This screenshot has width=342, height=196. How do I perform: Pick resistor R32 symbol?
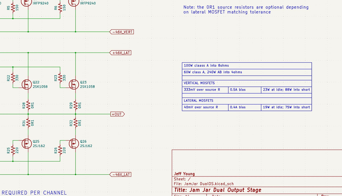tap(75, 123)
